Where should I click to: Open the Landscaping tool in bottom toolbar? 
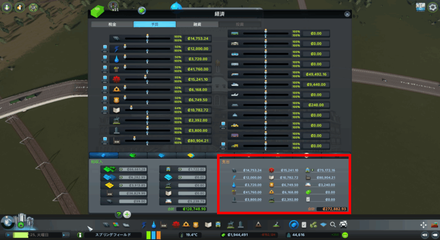276,224
